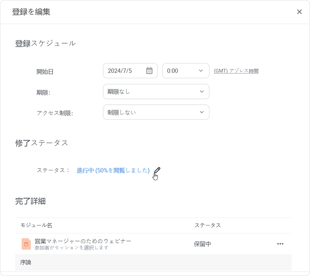Click the chevron arrow in the 期限なし field
Image resolution: width=310 pixels, height=276 pixels.
coord(201,92)
